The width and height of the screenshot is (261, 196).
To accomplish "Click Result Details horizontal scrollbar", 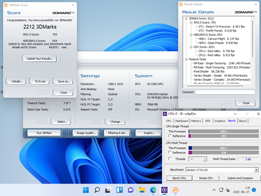I will coord(215,86).
